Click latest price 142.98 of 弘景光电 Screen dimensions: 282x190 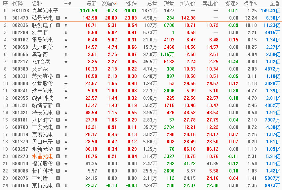[90, 18]
